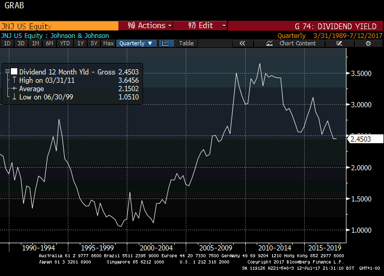Click the 1.5000 y-axis label
This screenshot has width=384, height=276.
click(x=361, y=199)
